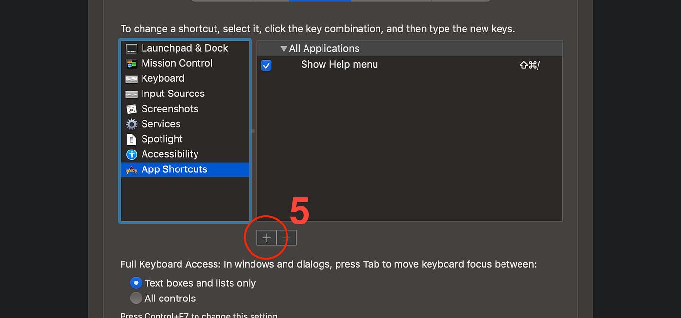
Task: Click the Spotlight document icon
Action: coord(131,139)
